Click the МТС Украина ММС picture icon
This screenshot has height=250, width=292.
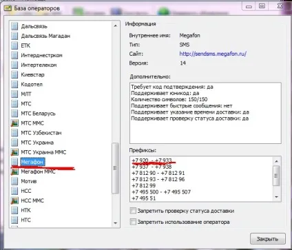click(x=14, y=152)
